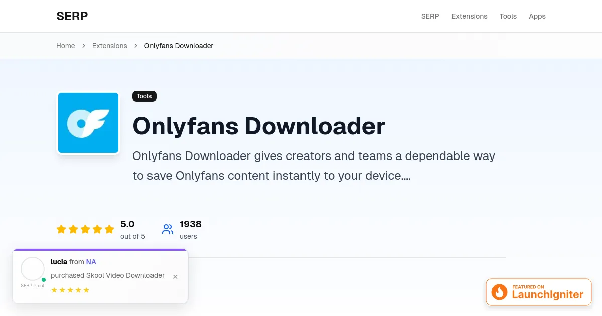Select Apps in the top navigation
This screenshot has width=602, height=316.
point(537,16)
